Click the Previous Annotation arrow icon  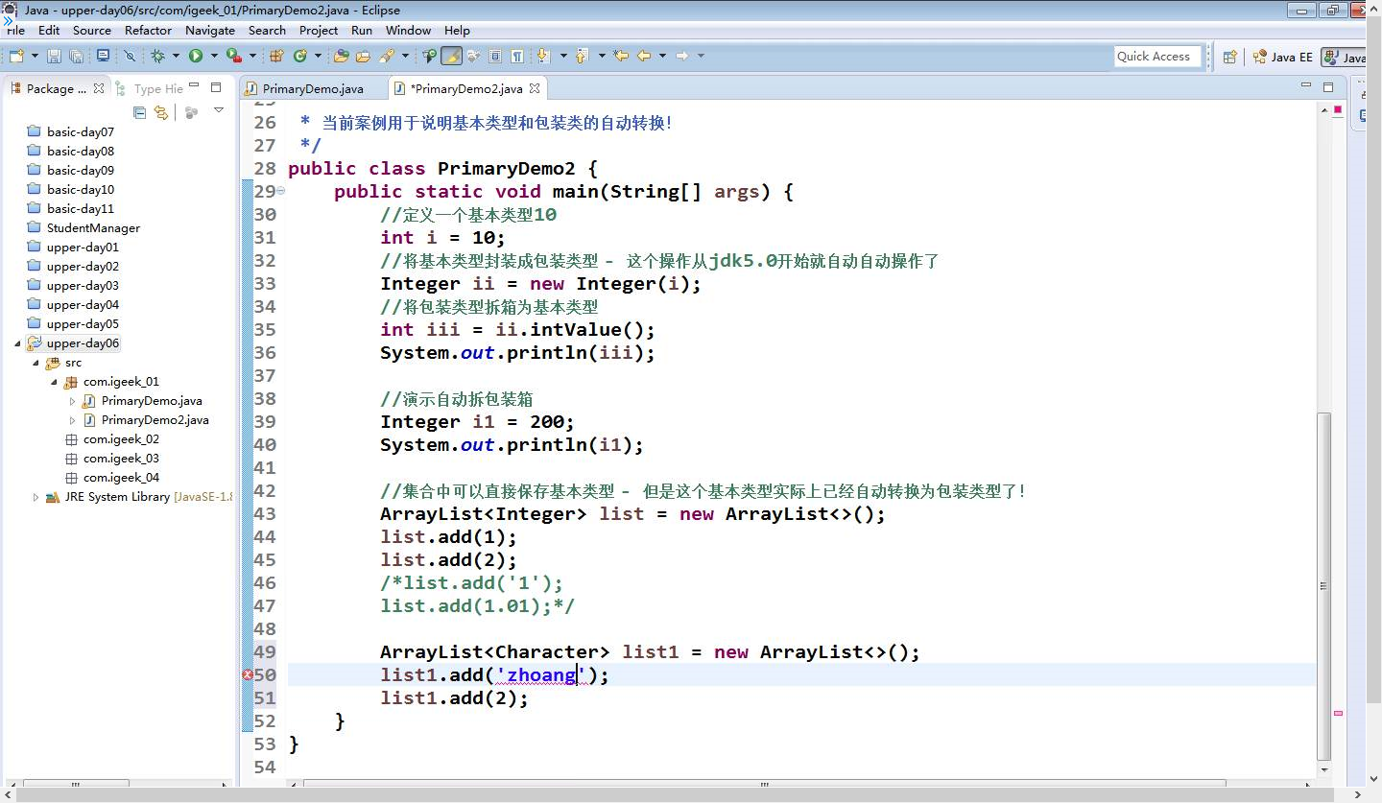(581, 56)
